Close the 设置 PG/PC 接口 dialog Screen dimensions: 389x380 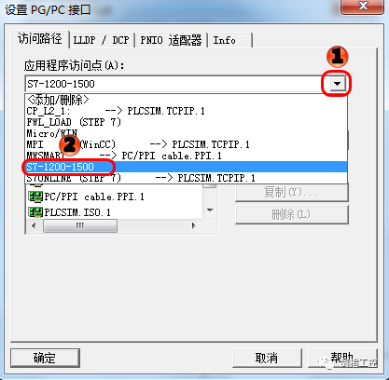[362, 7]
